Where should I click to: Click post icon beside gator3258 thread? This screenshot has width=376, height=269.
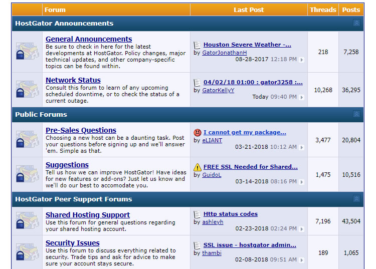click(x=197, y=83)
